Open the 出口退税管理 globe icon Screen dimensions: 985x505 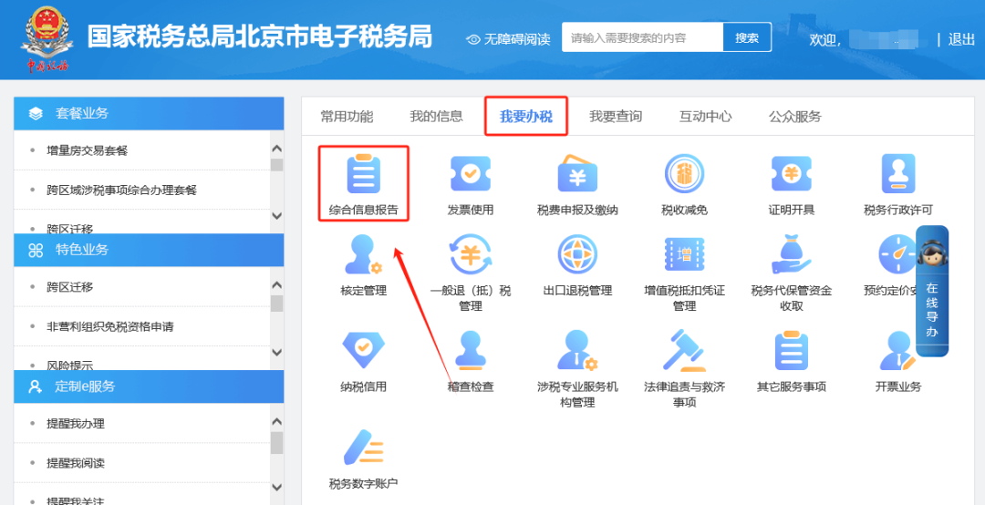click(x=577, y=254)
